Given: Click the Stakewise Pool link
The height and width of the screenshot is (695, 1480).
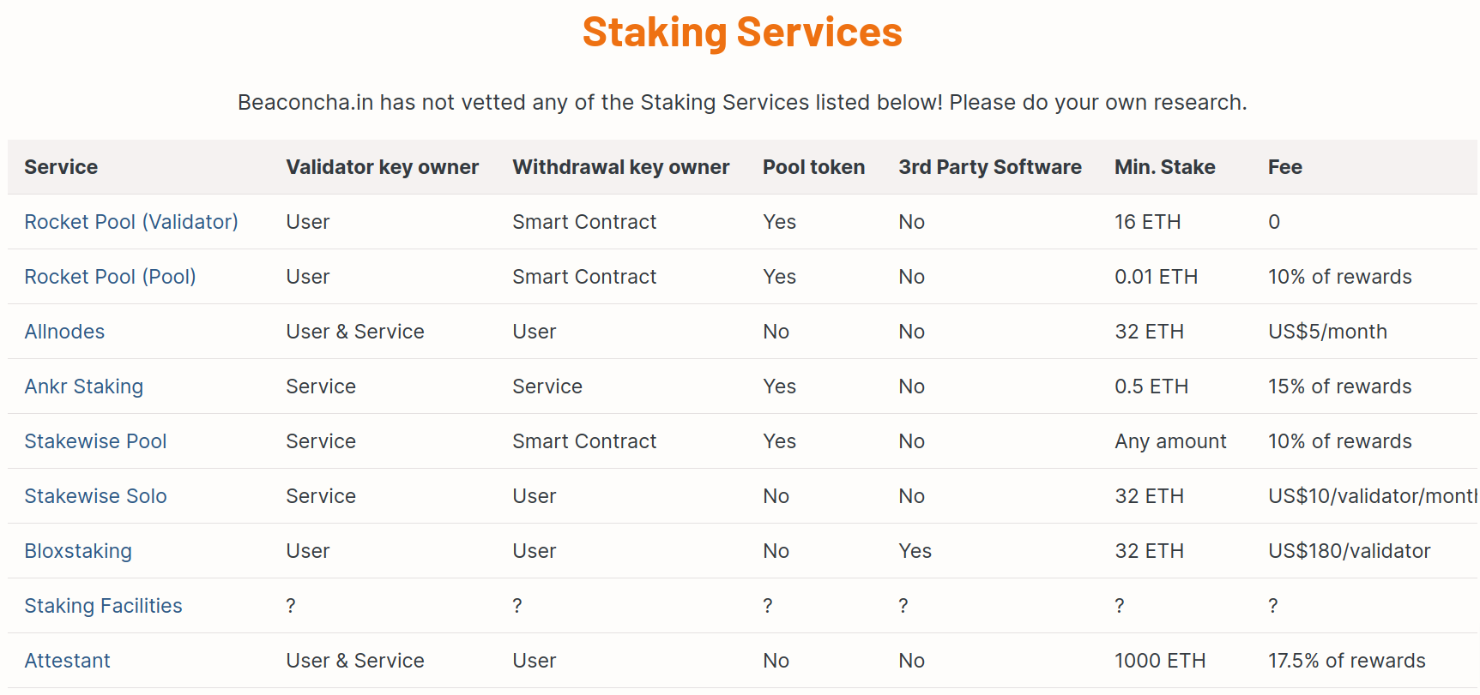Looking at the screenshot, I should 95,441.
